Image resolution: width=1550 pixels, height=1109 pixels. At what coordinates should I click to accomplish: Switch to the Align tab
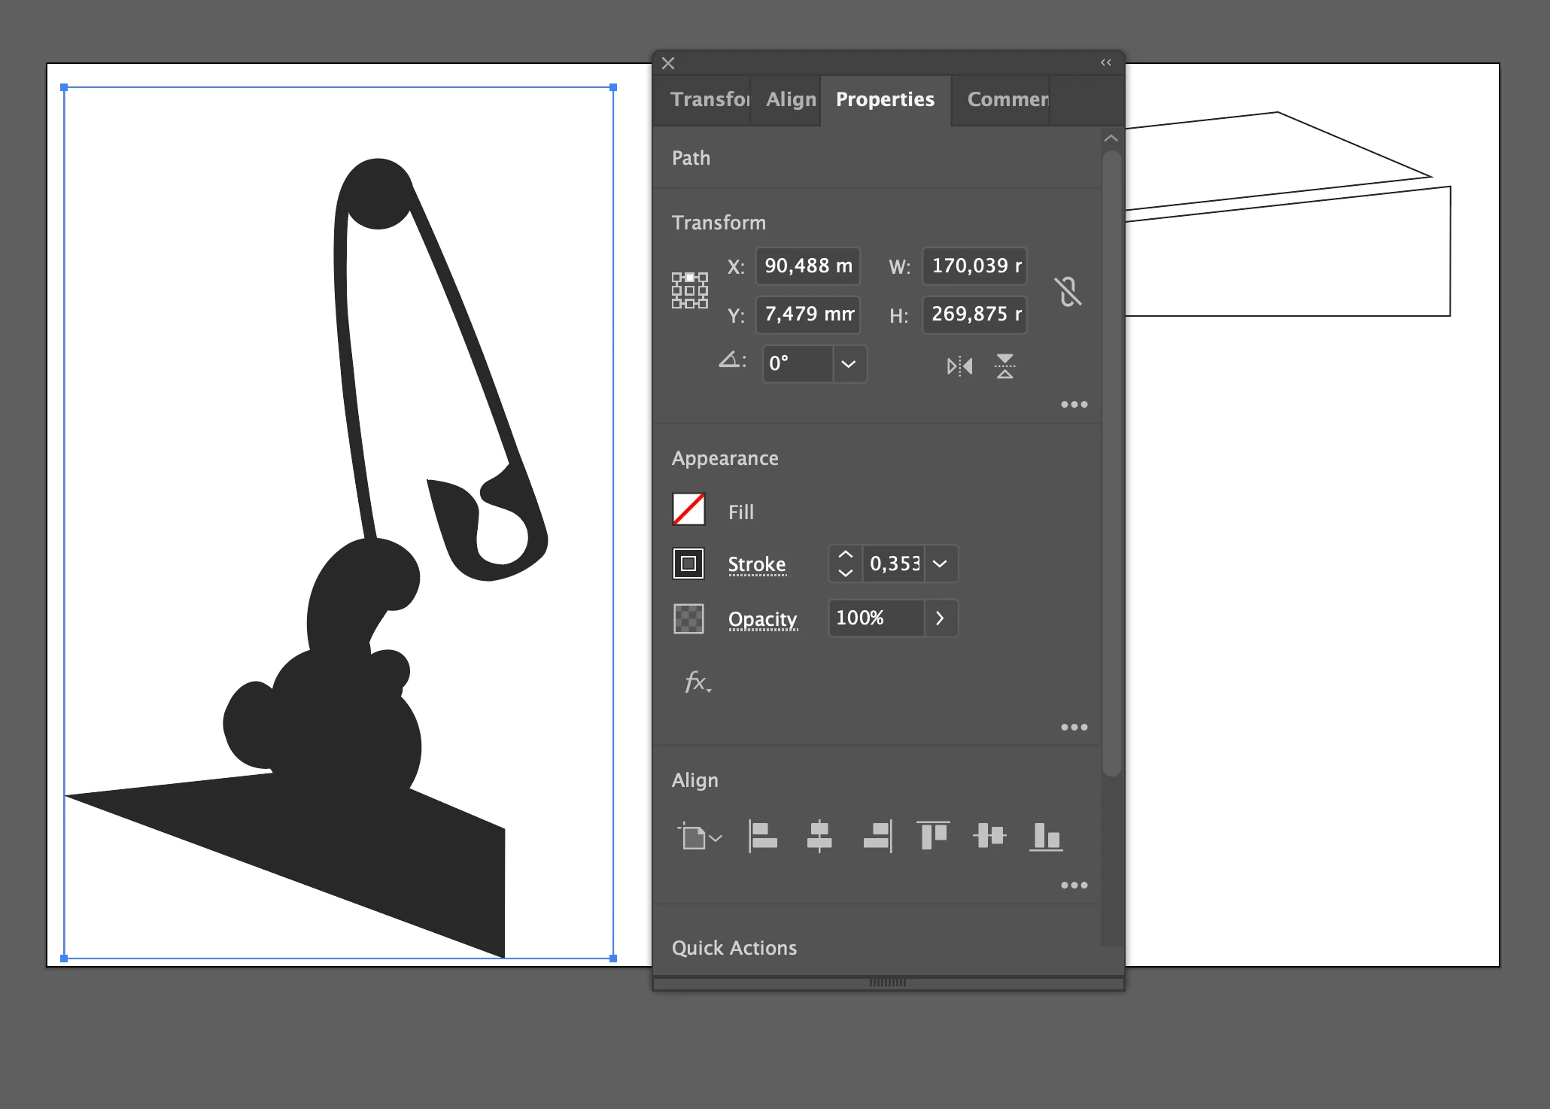tap(790, 99)
